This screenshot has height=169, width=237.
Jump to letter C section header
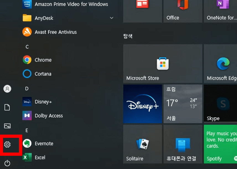click(x=27, y=47)
